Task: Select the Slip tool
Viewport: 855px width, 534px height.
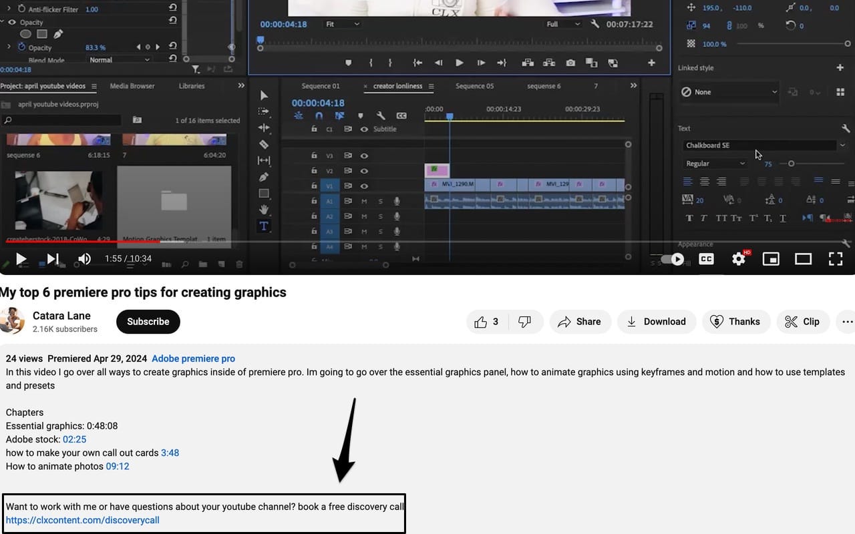Action: 264,161
